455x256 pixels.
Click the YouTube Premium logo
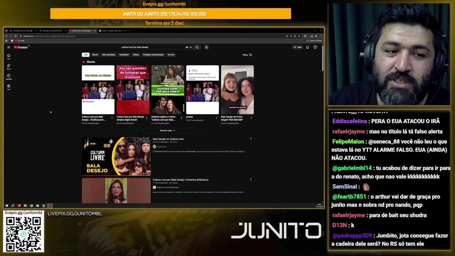point(21,47)
